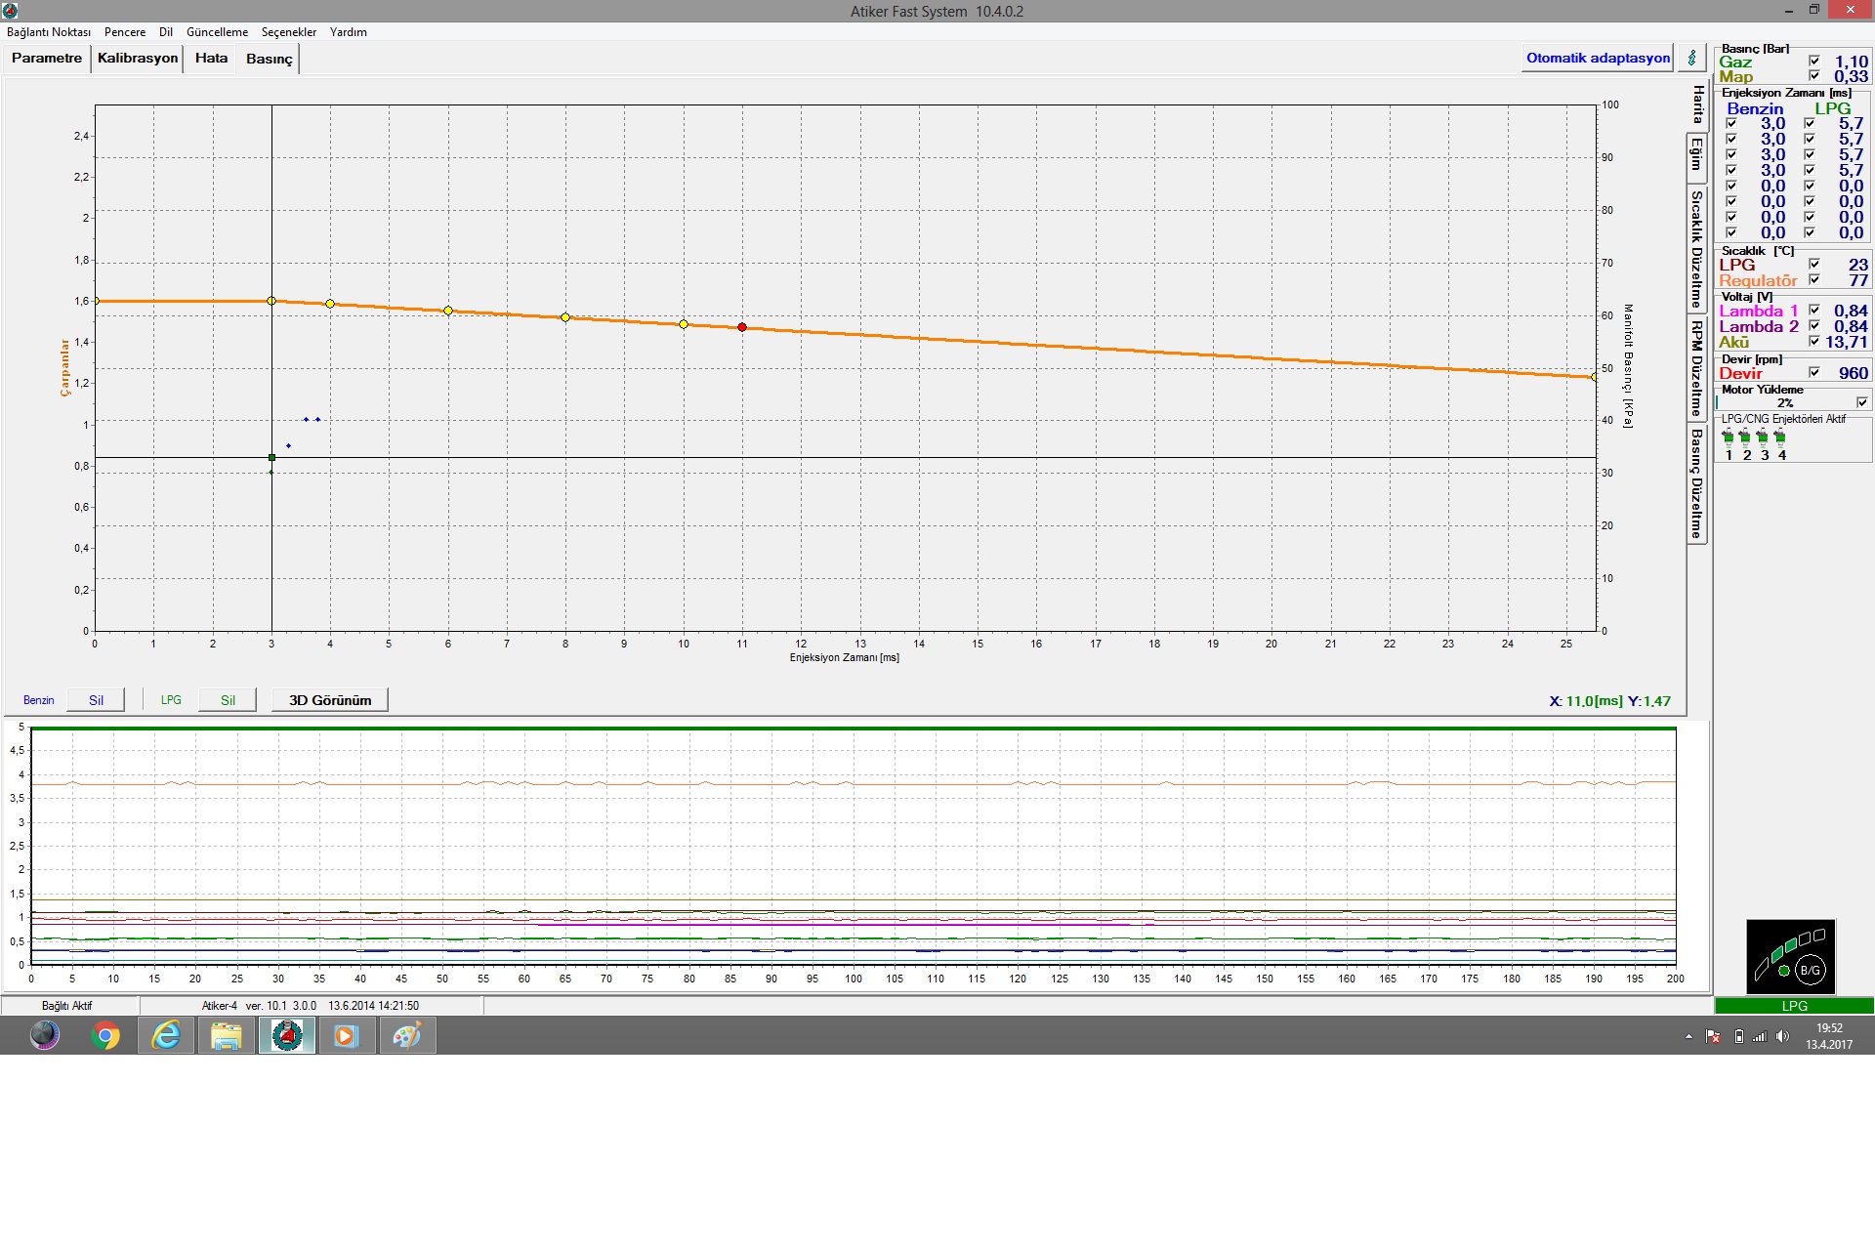Open the Pencere menu

[125, 32]
